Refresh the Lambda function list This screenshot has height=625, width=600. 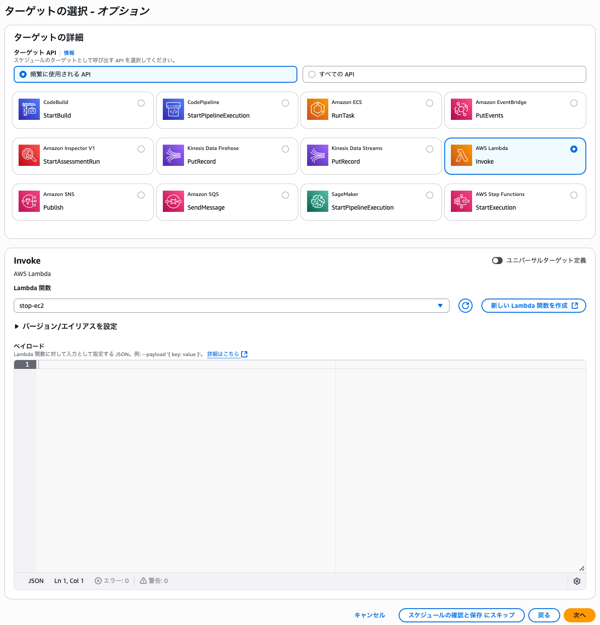(465, 306)
